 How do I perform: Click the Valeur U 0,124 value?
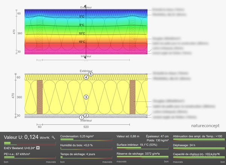26,137
